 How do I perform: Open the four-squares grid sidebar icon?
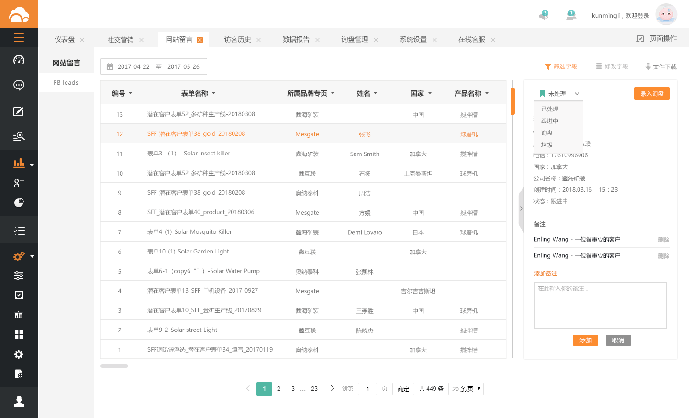(19, 335)
